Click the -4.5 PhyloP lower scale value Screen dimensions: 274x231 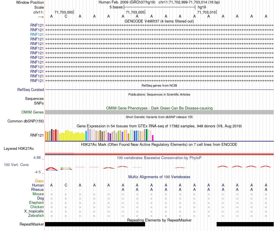pyautogui.click(x=37, y=172)
